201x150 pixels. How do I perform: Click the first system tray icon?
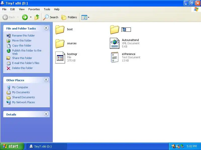[x=173, y=146]
